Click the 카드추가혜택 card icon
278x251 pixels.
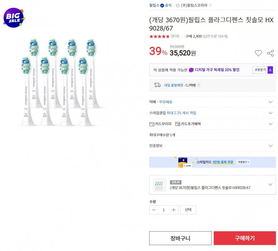[x=178, y=124]
